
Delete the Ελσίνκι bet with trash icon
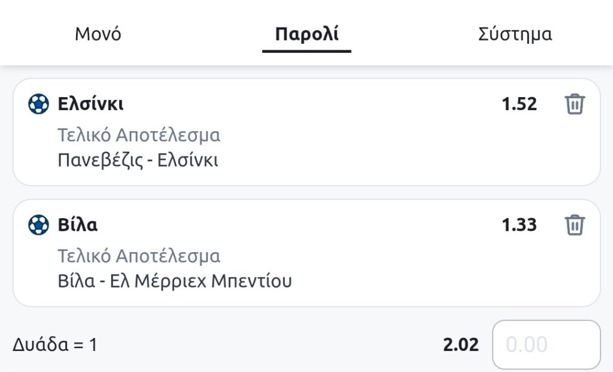coord(574,104)
